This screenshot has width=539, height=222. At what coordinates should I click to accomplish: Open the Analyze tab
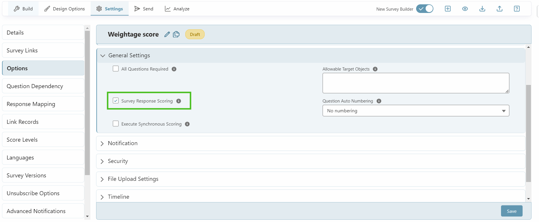(x=177, y=9)
